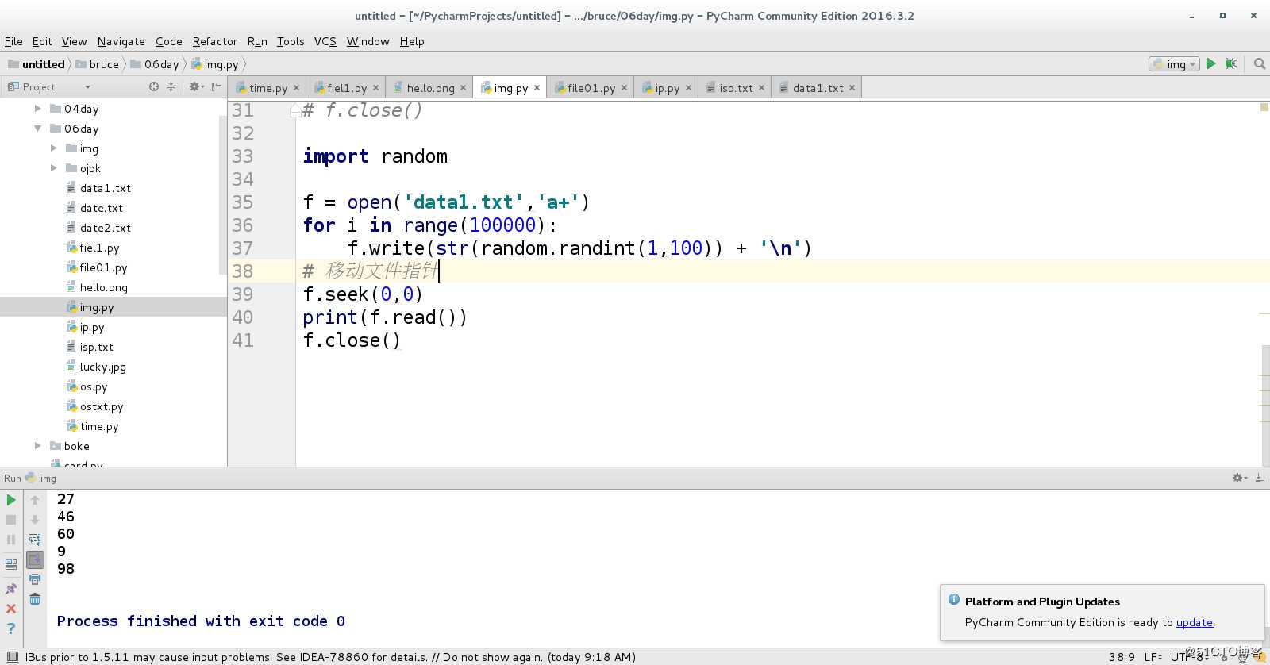Viewport: 1270px width, 665px height.
Task: Open the Run panel gear settings
Action: coord(1239,478)
